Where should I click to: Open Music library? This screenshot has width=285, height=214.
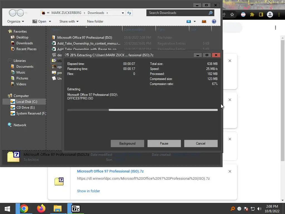(x=21, y=72)
